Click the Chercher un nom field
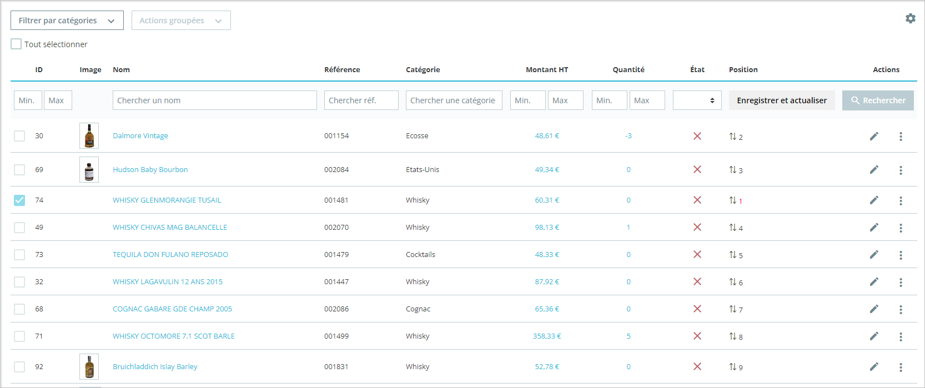This screenshot has width=925, height=388. (214, 100)
